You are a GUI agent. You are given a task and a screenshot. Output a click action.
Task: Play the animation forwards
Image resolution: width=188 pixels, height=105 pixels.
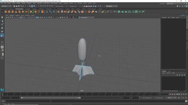pyautogui.click(x=179, y=94)
